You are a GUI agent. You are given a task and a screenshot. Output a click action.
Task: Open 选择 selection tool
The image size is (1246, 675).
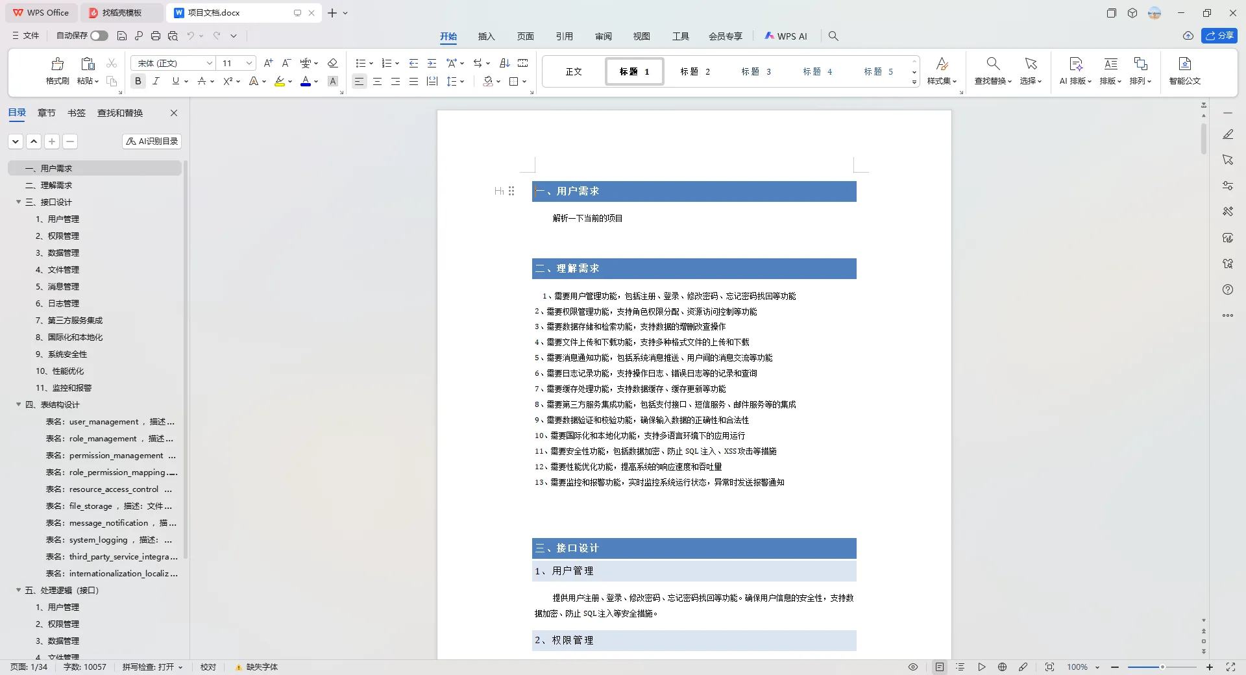[1031, 70]
